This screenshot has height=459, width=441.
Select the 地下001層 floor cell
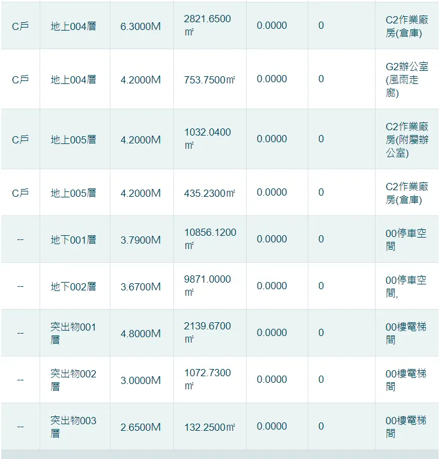(73, 239)
